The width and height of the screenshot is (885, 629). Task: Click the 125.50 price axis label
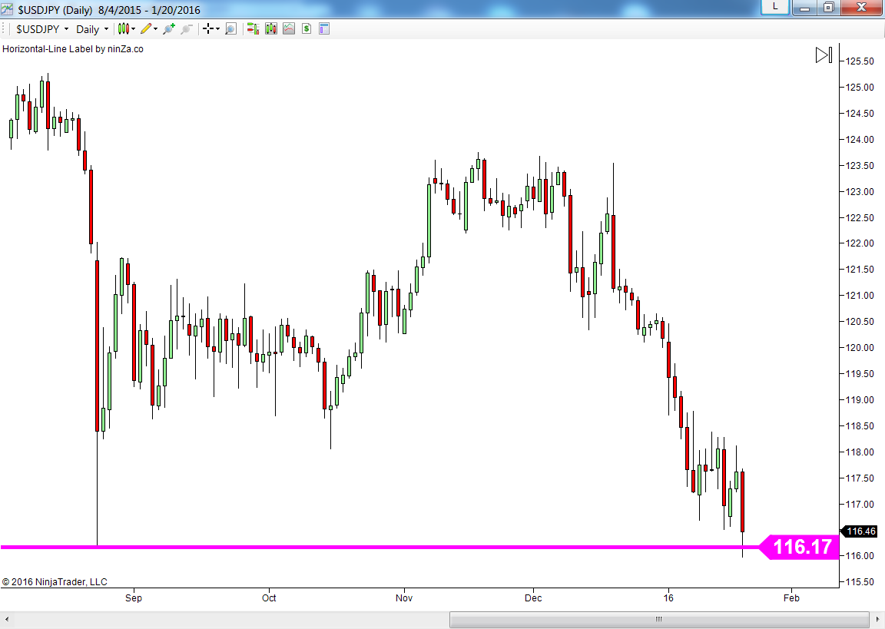[860, 61]
